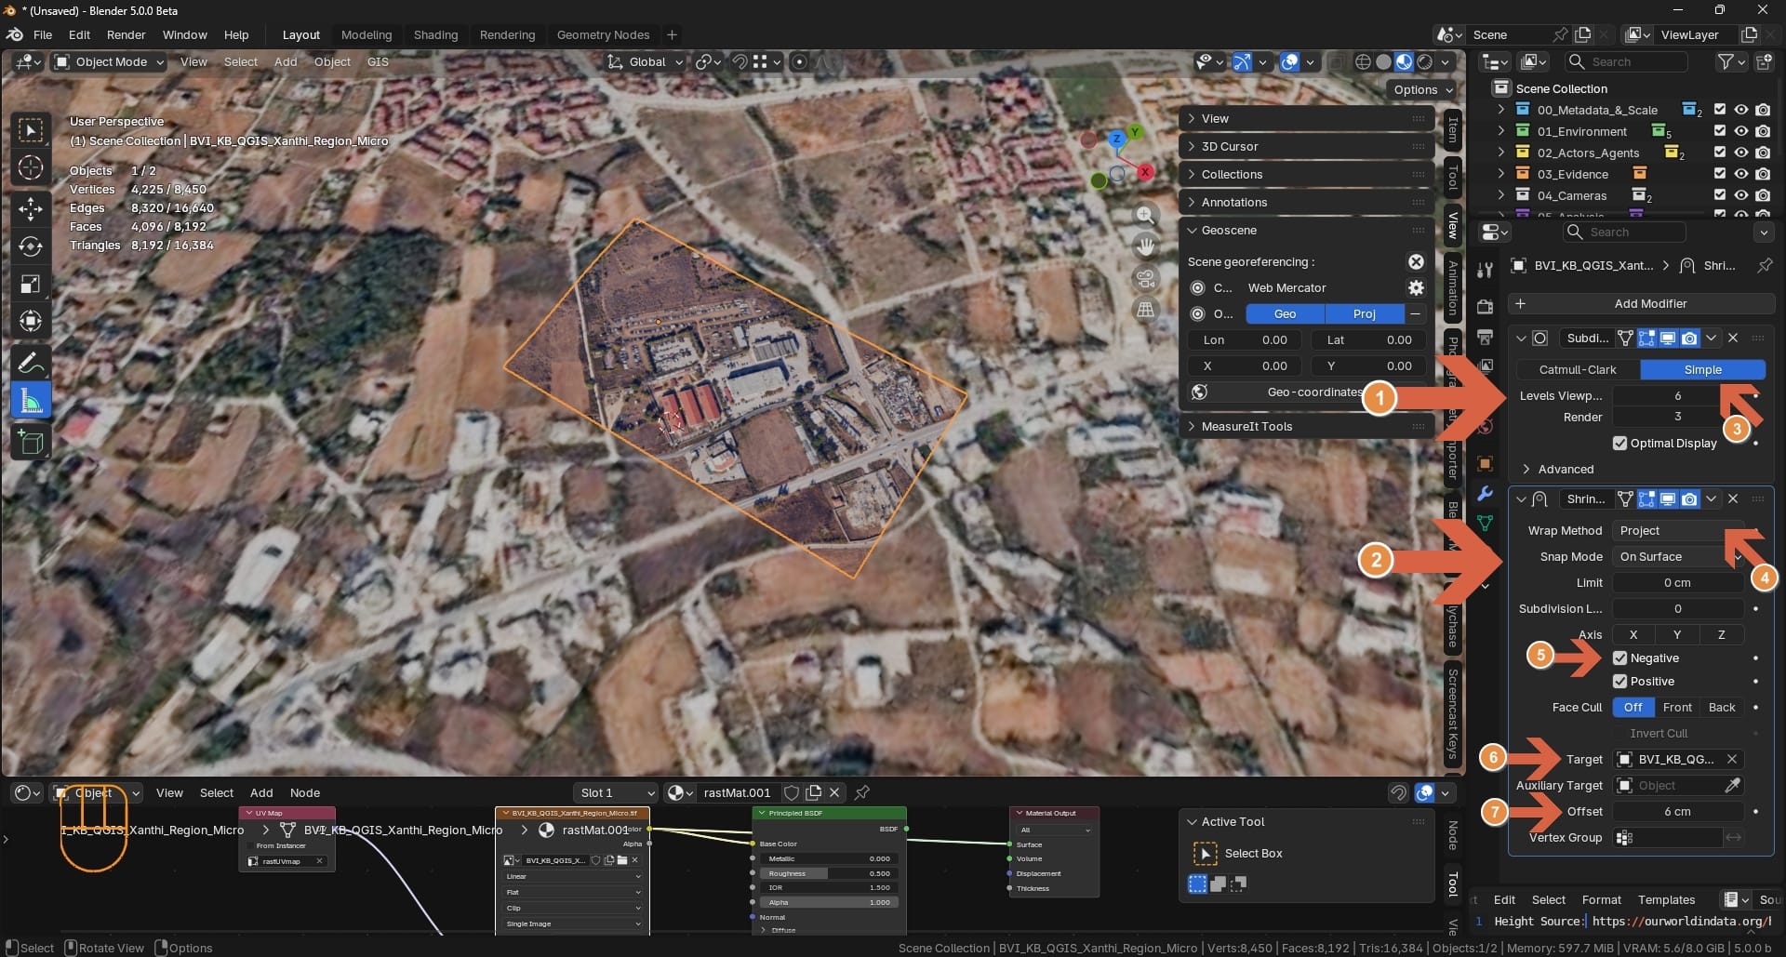The height and width of the screenshot is (957, 1786).
Task: Pick auxiliary target with eyedropper icon
Action: coord(1732,786)
